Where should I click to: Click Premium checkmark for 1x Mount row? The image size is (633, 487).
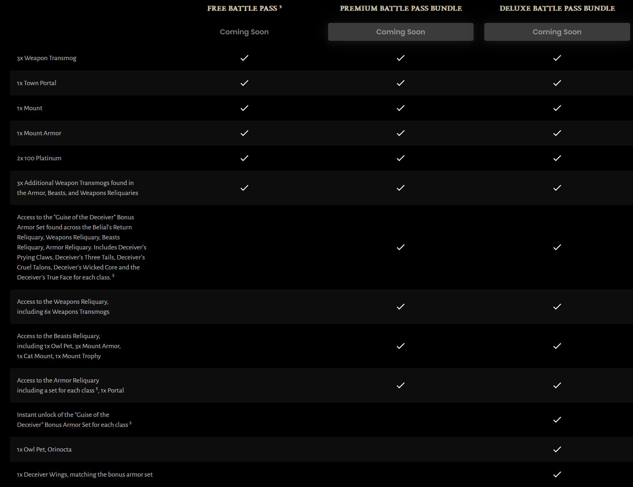pyautogui.click(x=401, y=108)
